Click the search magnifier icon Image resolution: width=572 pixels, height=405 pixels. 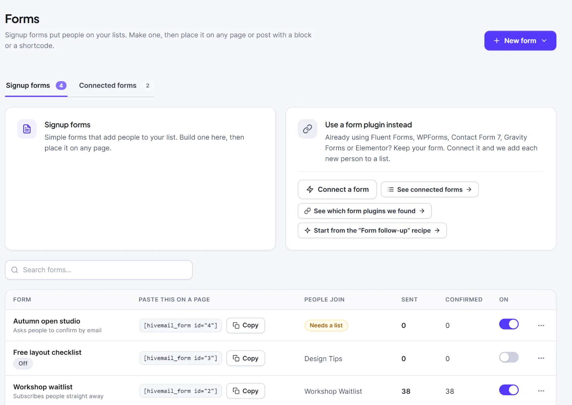tap(15, 270)
